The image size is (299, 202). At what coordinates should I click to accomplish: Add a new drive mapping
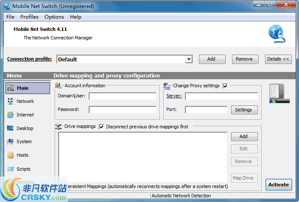click(x=244, y=136)
